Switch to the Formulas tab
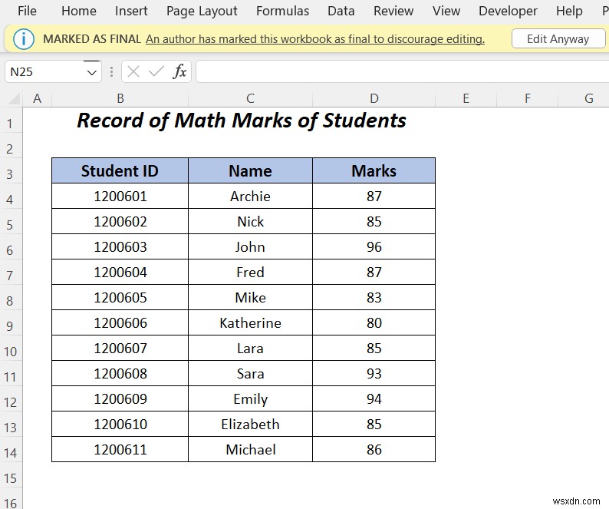The height and width of the screenshot is (509, 609). [x=282, y=11]
